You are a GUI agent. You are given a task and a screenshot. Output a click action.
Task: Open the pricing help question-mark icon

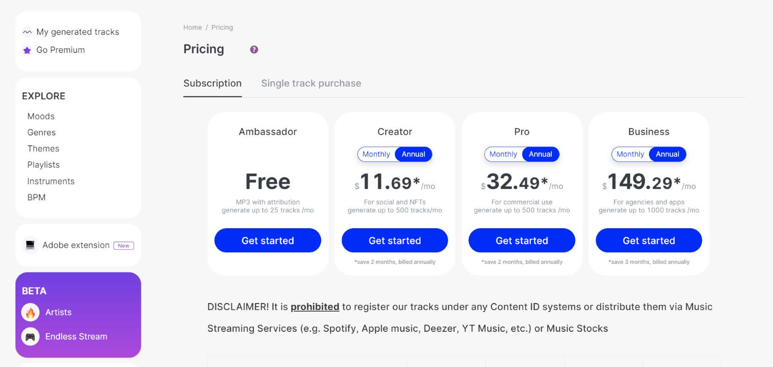pyautogui.click(x=254, y=49)
